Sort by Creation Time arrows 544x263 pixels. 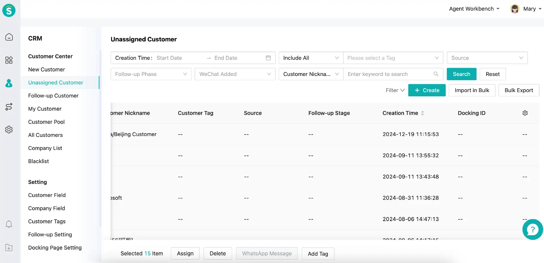[x=422, y=113]
